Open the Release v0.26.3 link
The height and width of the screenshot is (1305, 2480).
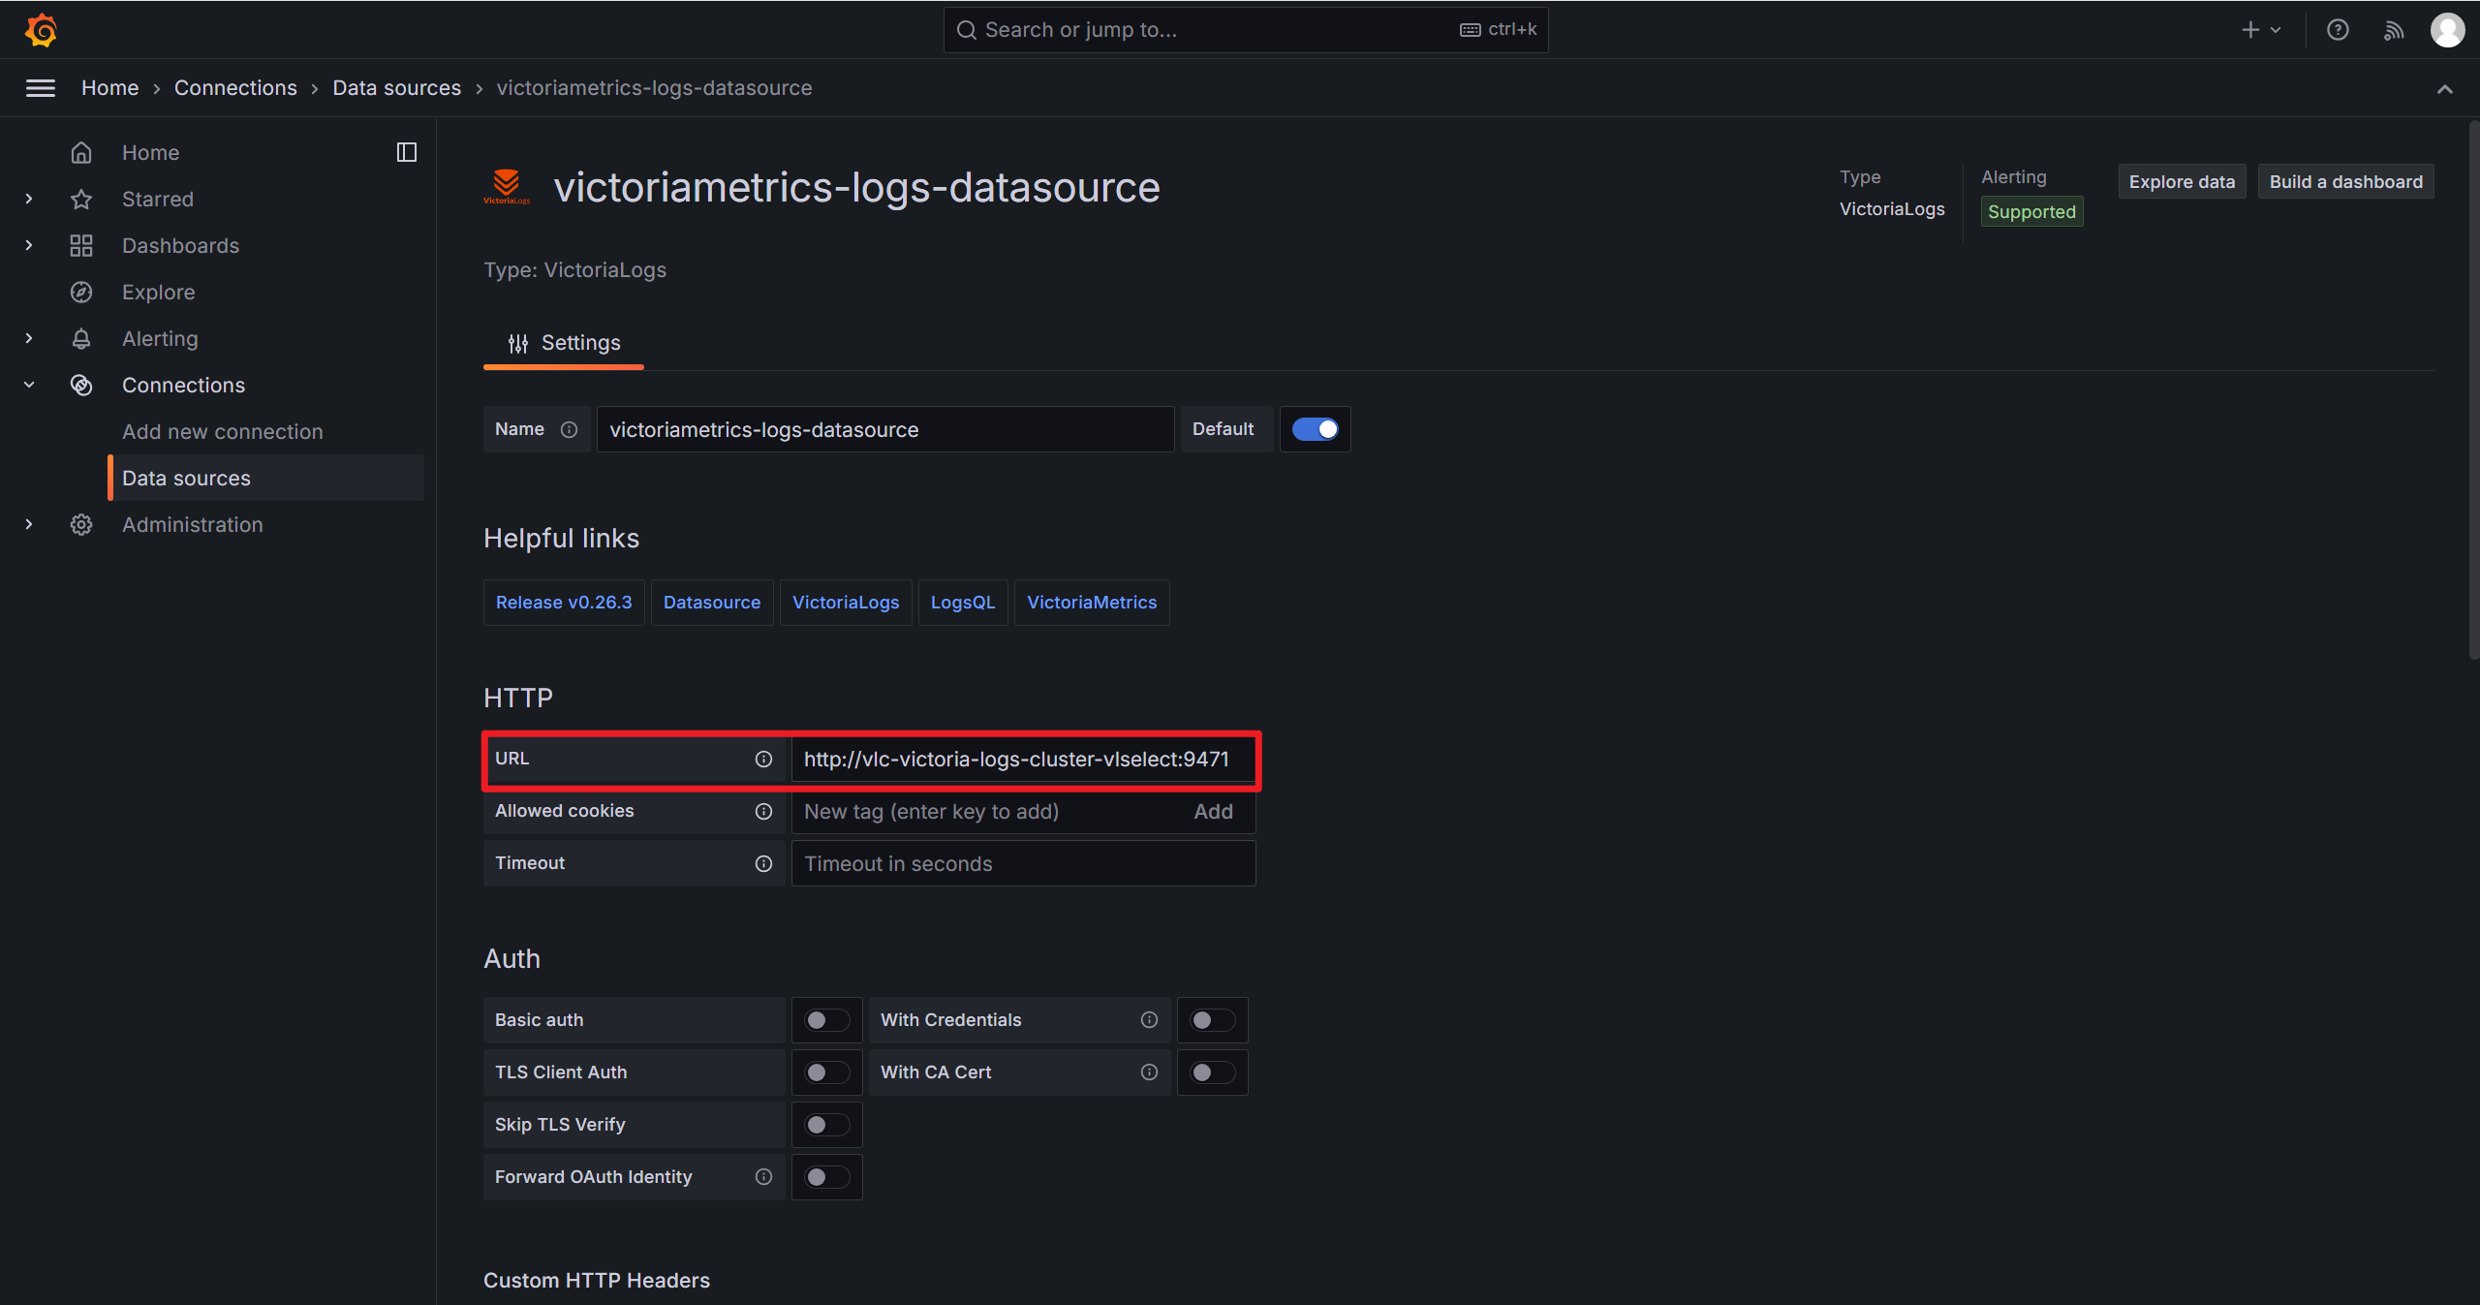pyautogui.click(x=564, y=603)
